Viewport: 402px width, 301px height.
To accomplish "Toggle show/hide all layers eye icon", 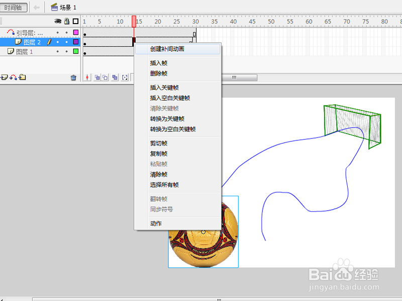I will 58,21.
